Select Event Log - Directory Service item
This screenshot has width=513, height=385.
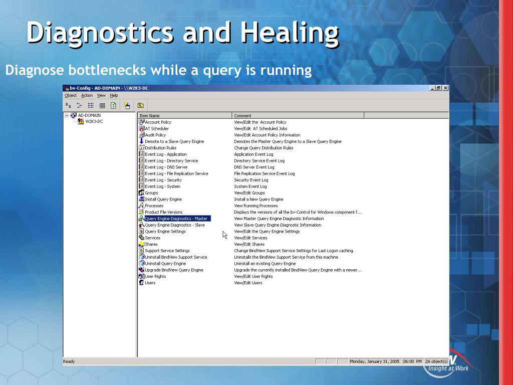[x=171, y=161]
